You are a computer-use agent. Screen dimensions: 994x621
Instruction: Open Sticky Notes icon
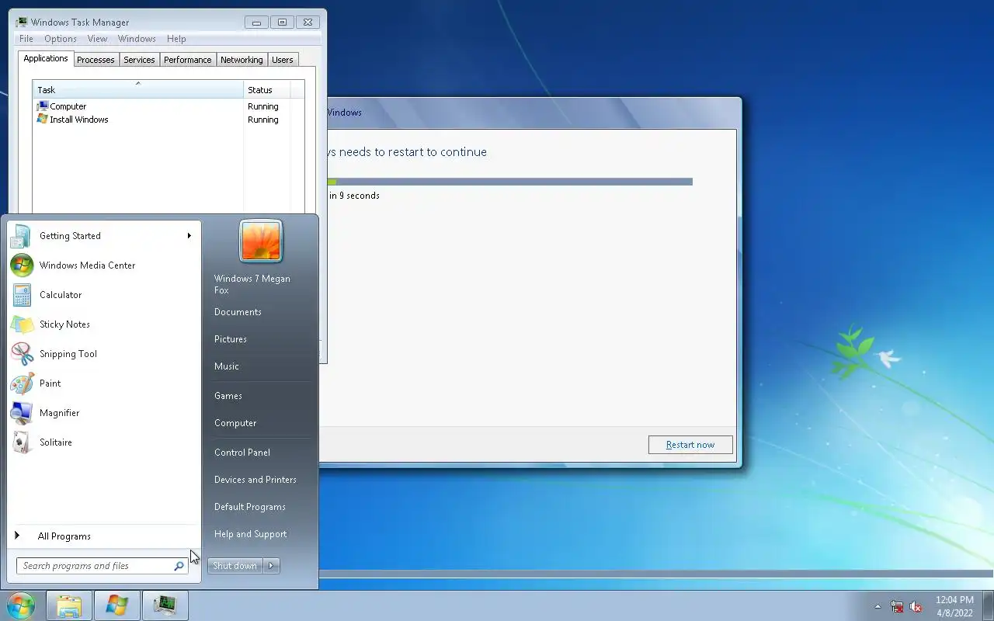click(x=22, y=324)
